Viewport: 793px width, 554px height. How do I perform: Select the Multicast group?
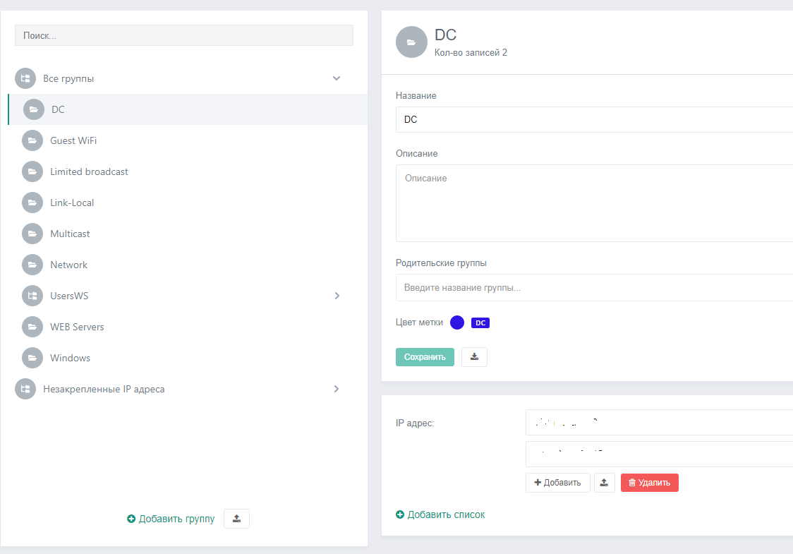click(x=70, y=234)
